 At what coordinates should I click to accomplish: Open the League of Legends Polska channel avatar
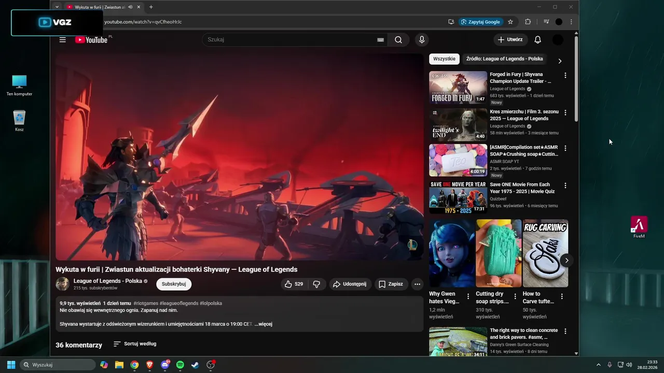click(62, 284)
